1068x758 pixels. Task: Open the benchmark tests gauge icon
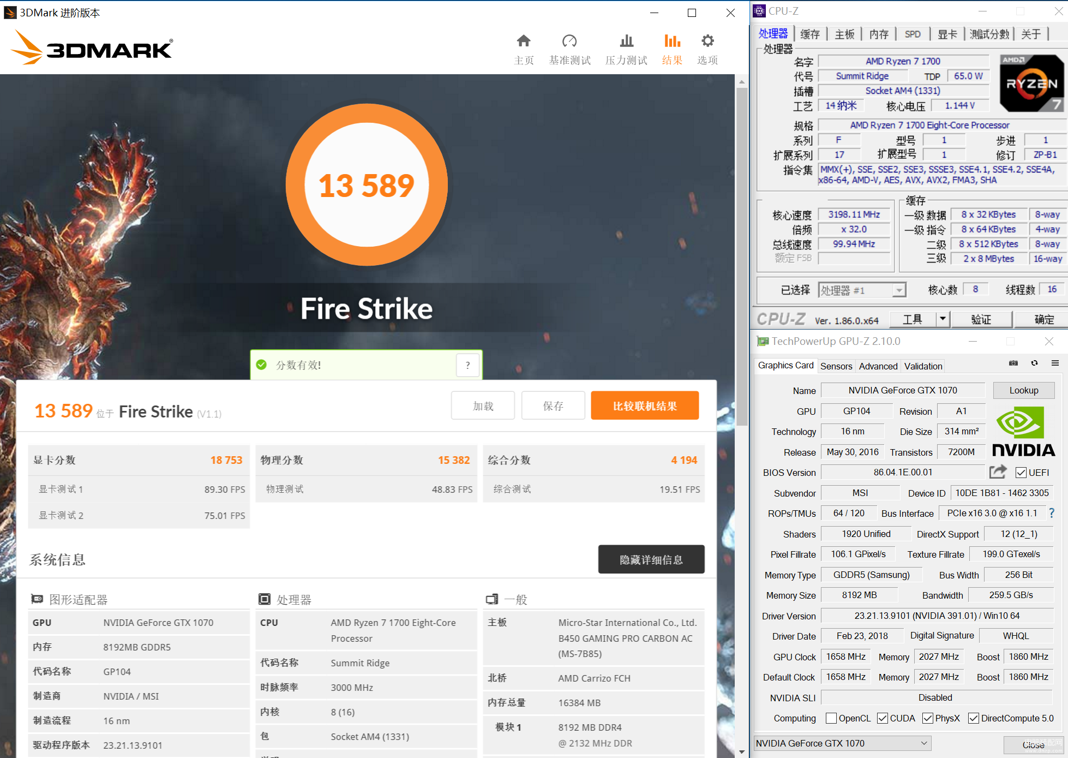(x=569, y=41)
